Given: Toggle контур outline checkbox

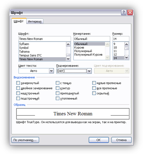Looking at the screenshot, I should coord(58,88).
